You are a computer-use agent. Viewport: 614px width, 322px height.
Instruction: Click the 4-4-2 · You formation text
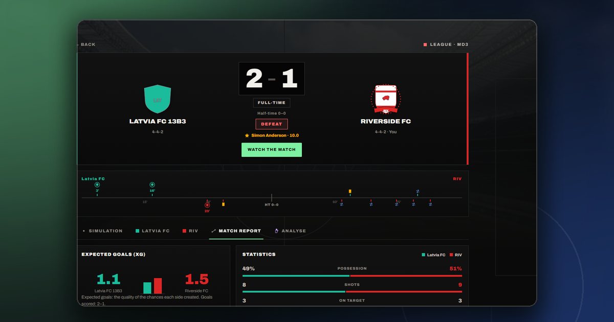click(386, 132)
